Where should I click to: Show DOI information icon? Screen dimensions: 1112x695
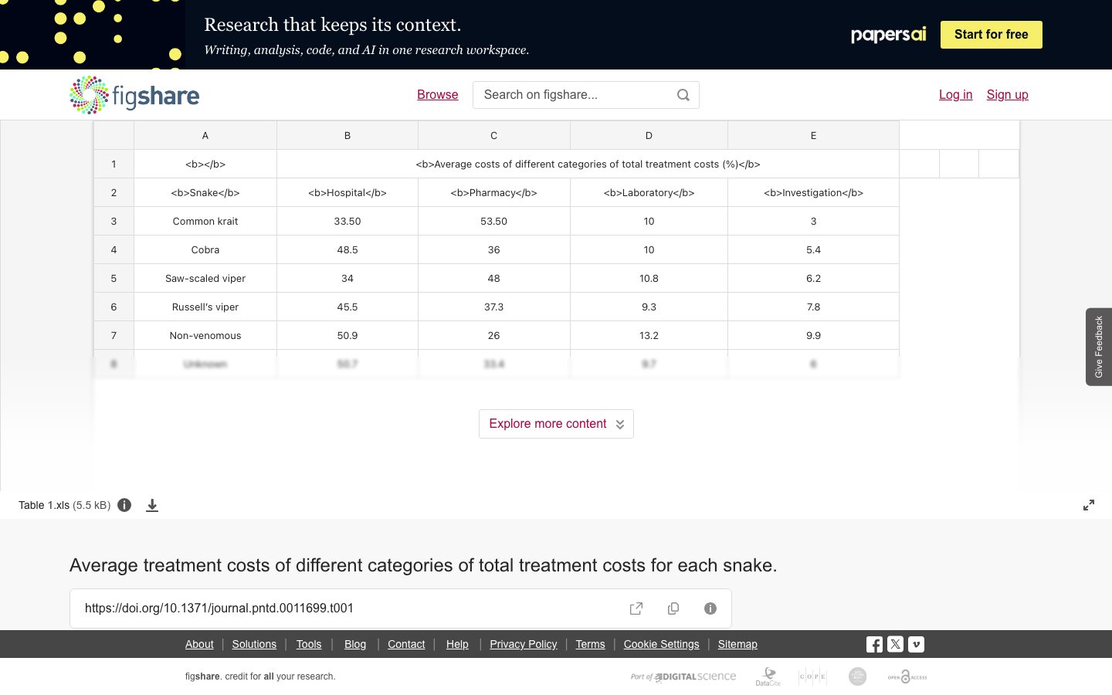[710, 609]
